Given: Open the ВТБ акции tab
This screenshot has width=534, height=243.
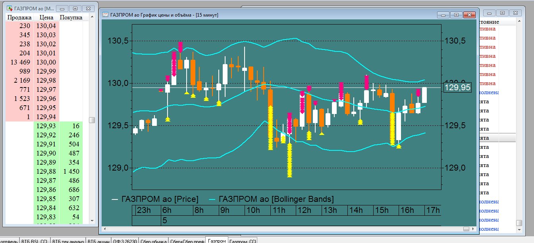Looking at the screenshot, I should 98,241.
